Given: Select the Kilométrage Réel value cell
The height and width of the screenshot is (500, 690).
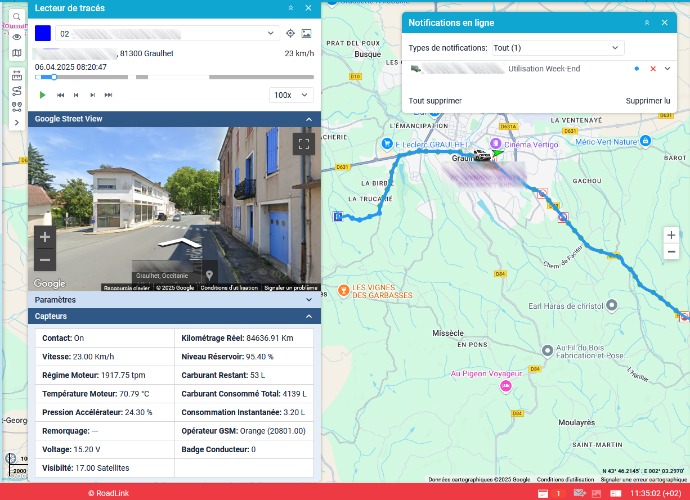Looking at the screenshot, I should click(x=244, y=338).
